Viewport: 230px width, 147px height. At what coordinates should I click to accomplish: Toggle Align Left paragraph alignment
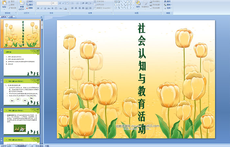(73, 8)
